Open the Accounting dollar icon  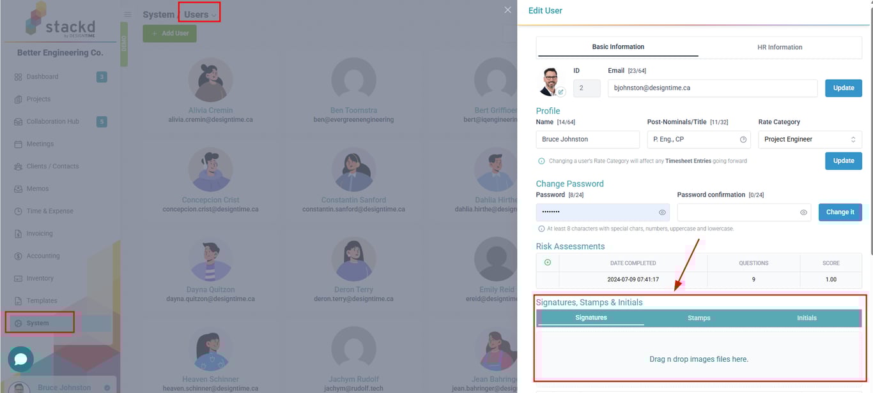point(18,256)
